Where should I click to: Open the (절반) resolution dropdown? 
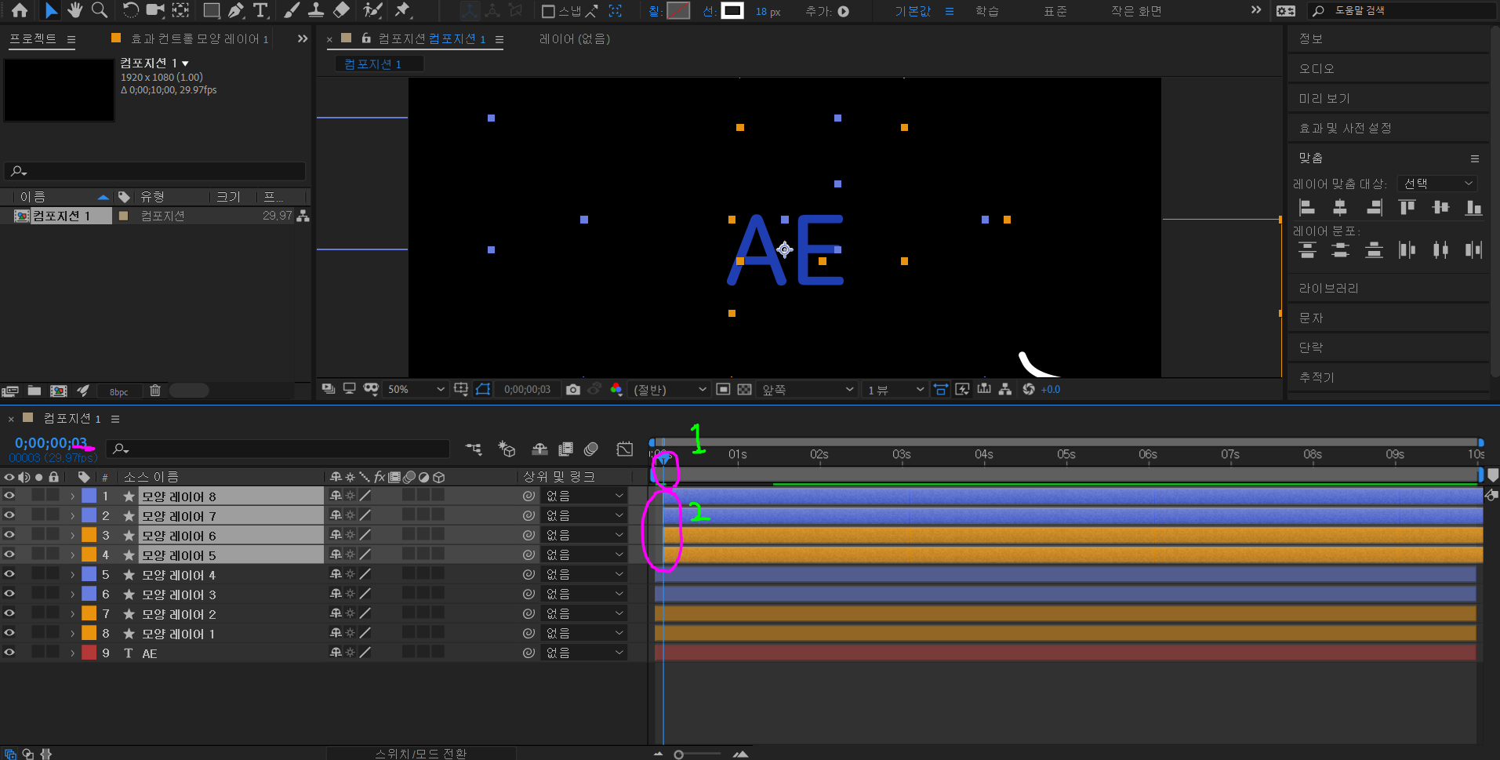click(669, 390)
